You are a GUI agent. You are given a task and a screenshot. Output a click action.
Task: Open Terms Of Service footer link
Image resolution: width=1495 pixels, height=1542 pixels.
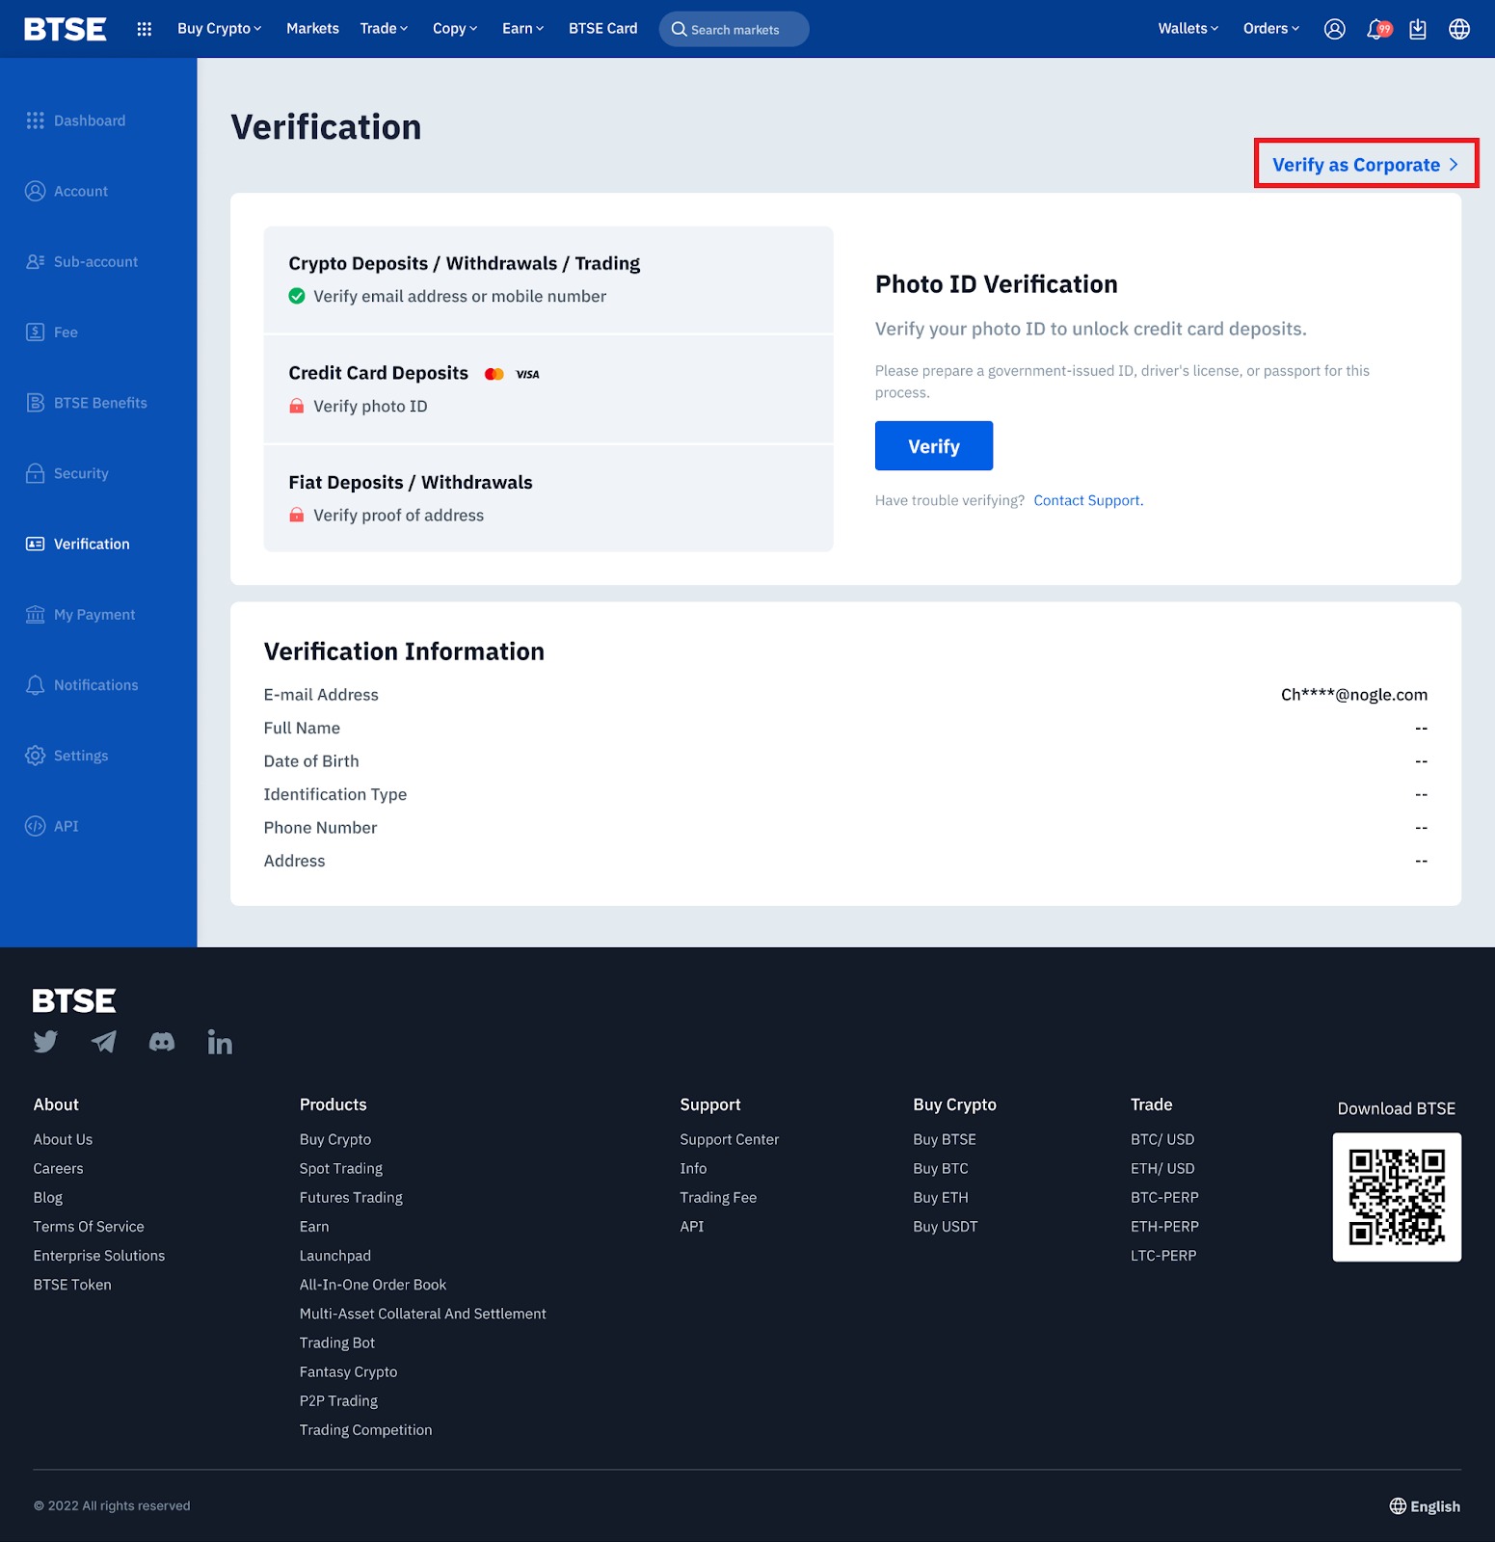(x=89, y=1226)
